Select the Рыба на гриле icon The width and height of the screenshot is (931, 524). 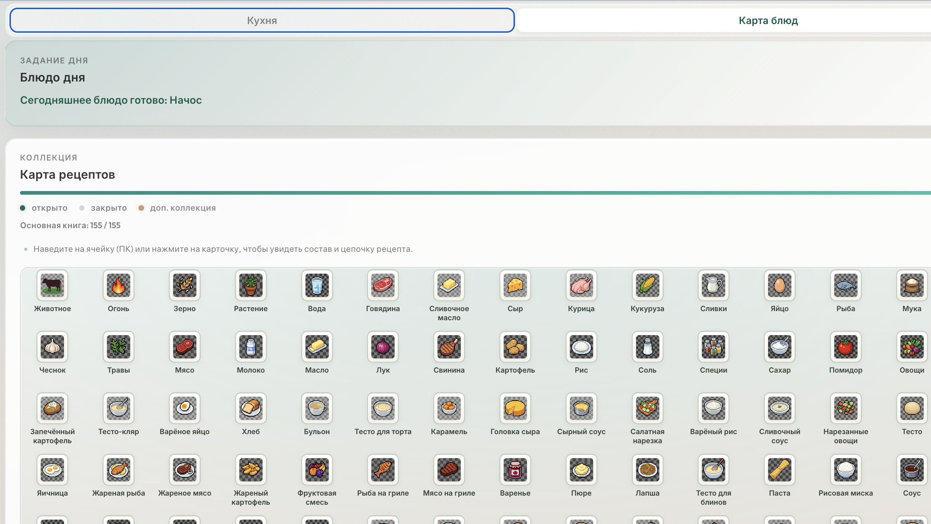click(383, 470)
